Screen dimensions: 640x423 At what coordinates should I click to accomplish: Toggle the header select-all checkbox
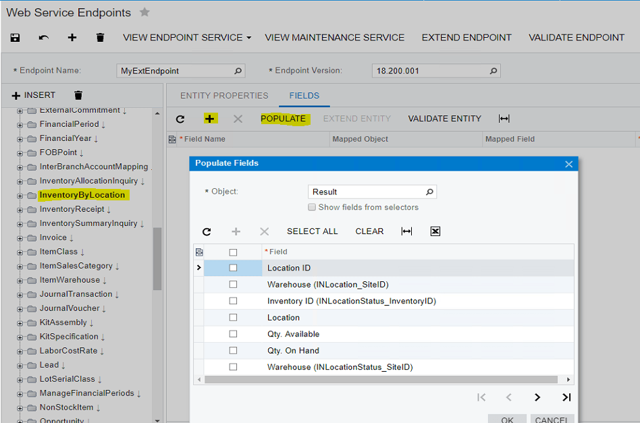(233, 252)
